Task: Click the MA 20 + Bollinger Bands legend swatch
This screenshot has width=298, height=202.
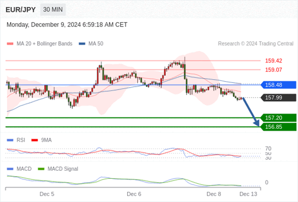Action: pos(10,44)
